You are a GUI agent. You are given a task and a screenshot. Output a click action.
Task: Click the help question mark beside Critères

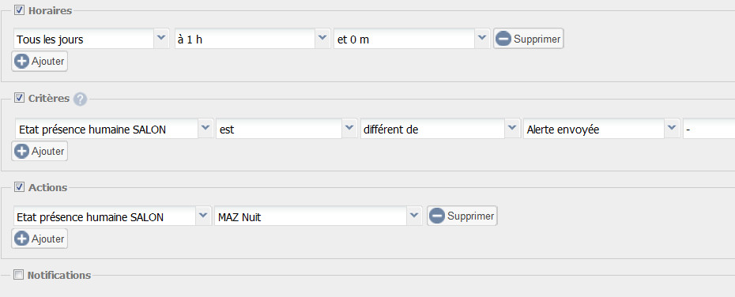pyautogui.click(x=80, y=100)
